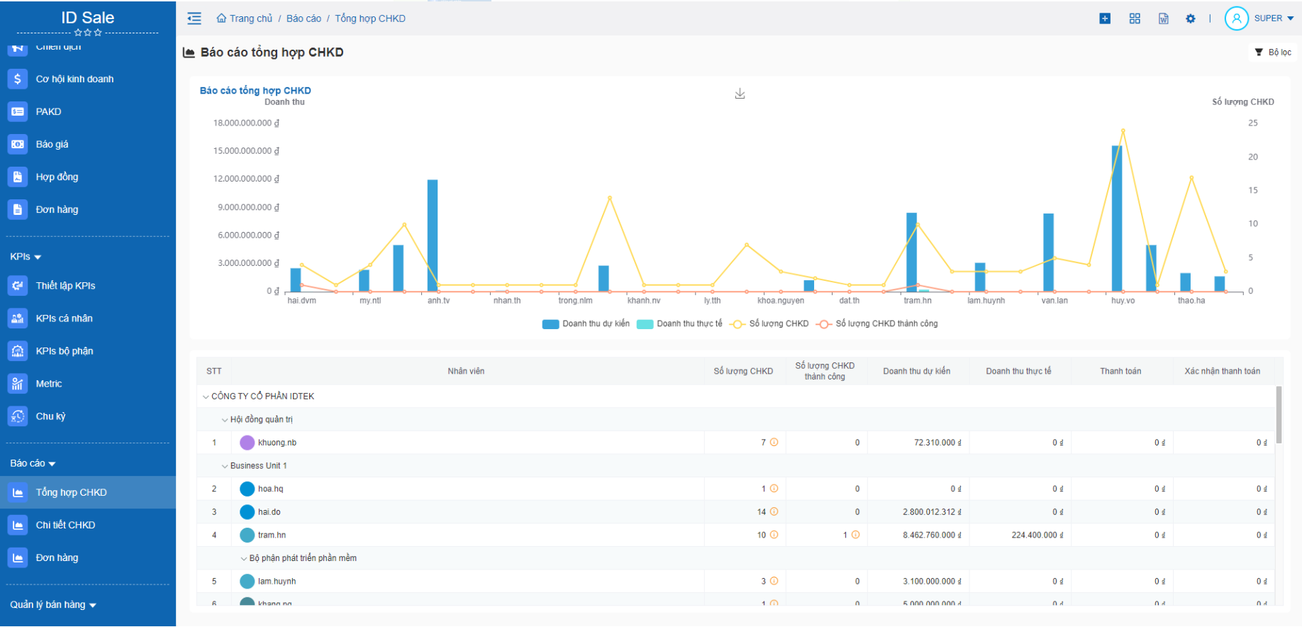Screen dimensions: 1302x627
Task: Click the info icon beside khuong.nb count 7
Action: tap(774, 442)
